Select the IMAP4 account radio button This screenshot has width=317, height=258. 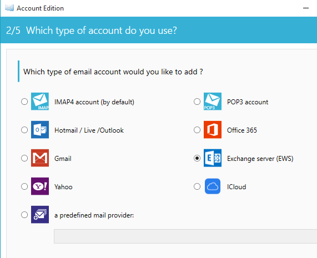pos(24,102)
